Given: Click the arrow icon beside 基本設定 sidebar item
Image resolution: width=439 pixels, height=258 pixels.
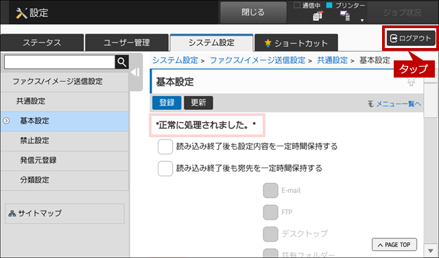Looking at the screenshot, I should click(6, 121).
